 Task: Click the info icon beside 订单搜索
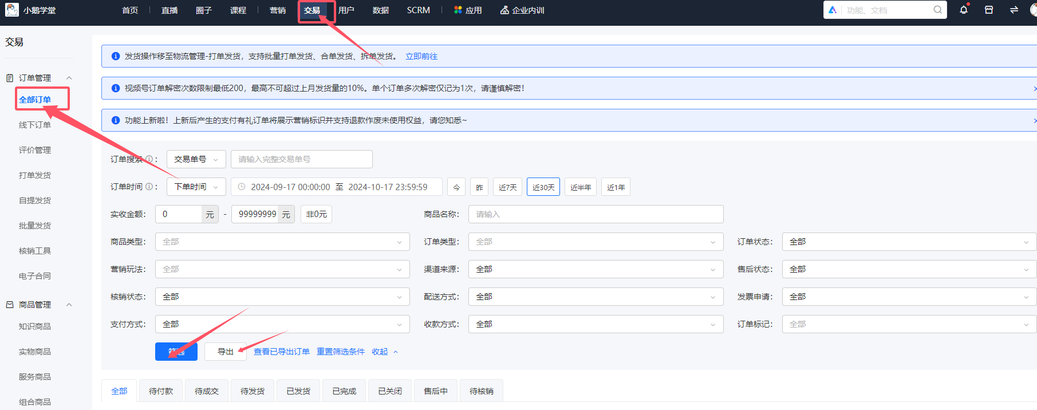point(149,159)
